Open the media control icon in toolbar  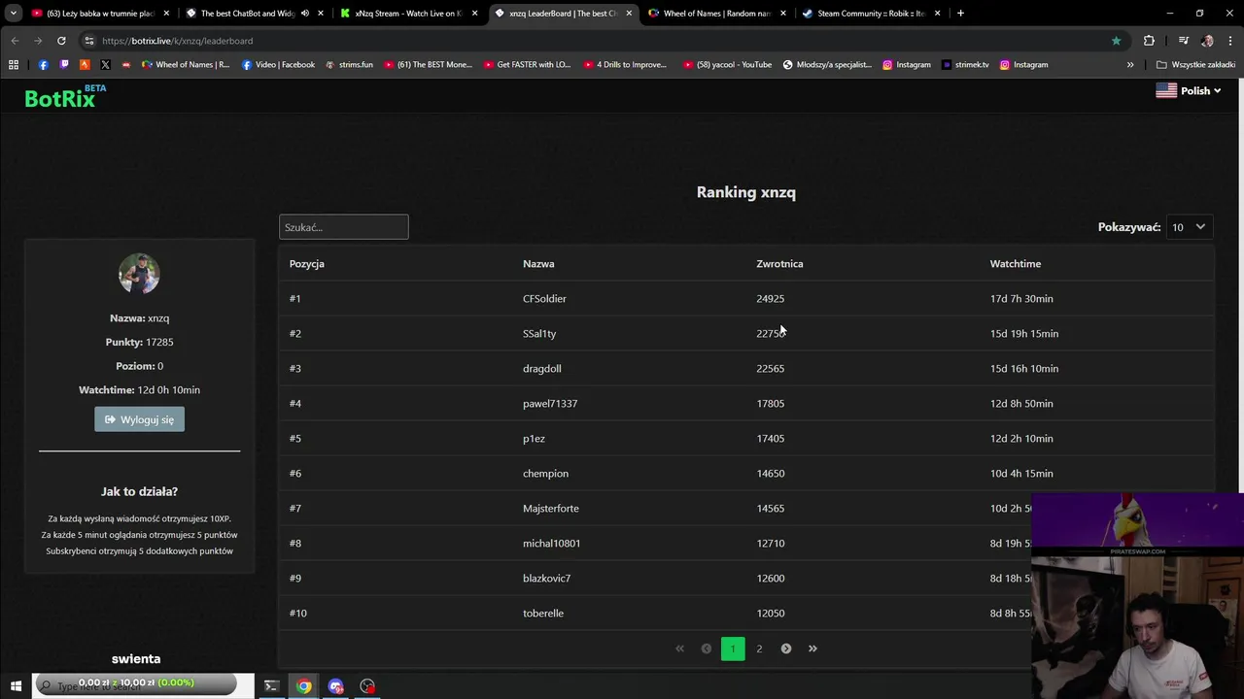[x=1183, y=41]
